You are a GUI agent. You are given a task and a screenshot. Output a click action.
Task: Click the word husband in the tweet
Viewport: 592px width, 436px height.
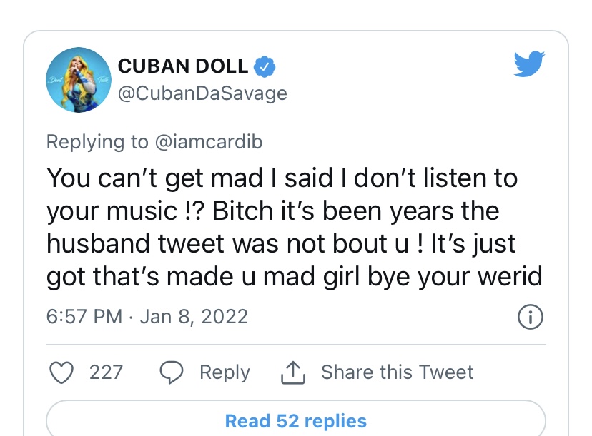(98, 243)
